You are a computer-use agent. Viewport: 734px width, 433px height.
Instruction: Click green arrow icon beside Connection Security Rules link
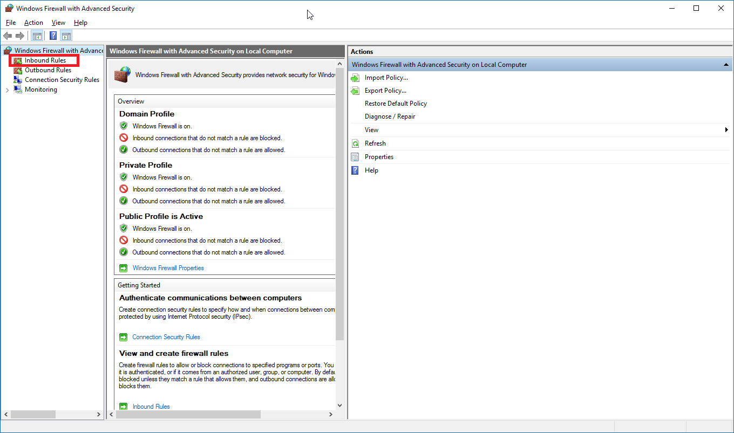pos(124,337)
